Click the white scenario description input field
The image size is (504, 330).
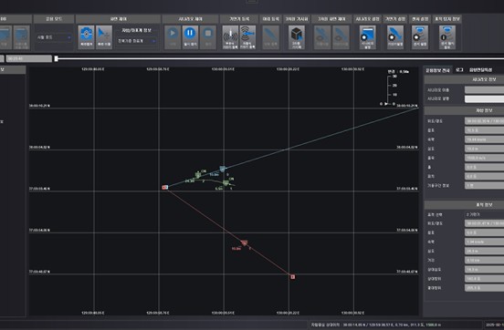[484, 98]
